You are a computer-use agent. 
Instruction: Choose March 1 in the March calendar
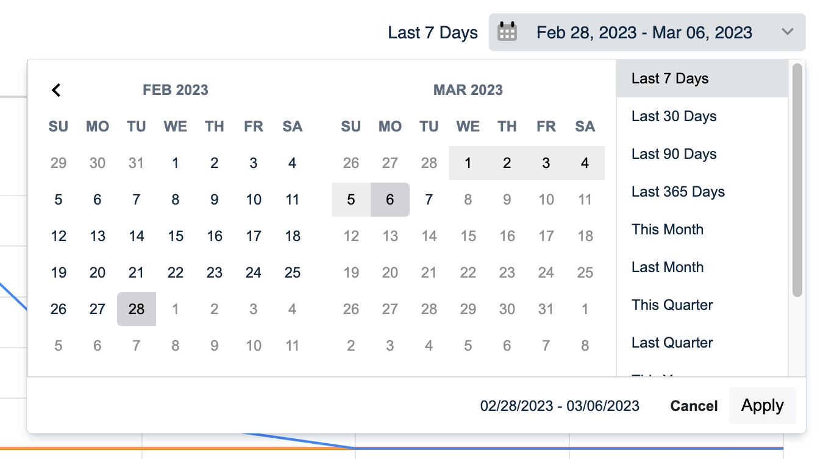pos(468,163)
